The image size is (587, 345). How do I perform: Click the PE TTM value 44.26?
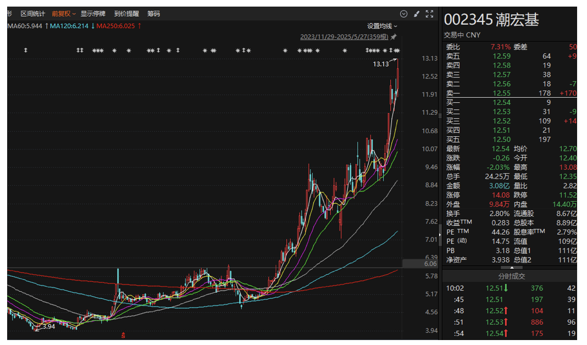[501, 232]
